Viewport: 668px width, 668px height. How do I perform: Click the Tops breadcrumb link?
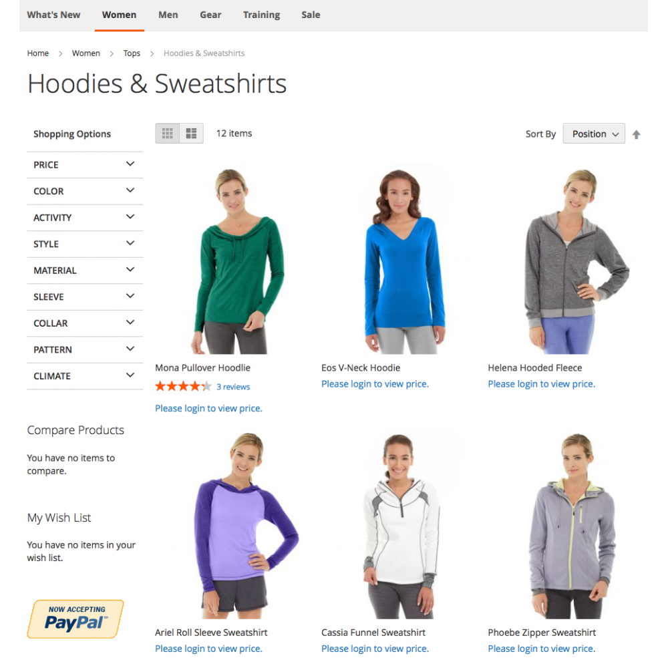click(132, 53)
